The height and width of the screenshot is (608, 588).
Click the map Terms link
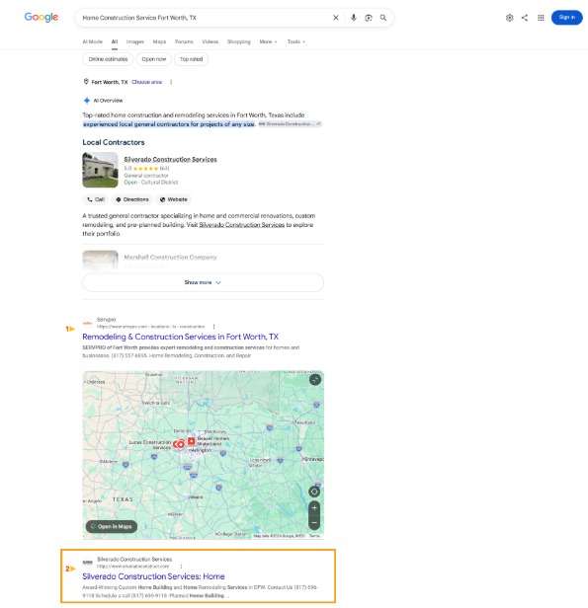[x=314, y=536]
